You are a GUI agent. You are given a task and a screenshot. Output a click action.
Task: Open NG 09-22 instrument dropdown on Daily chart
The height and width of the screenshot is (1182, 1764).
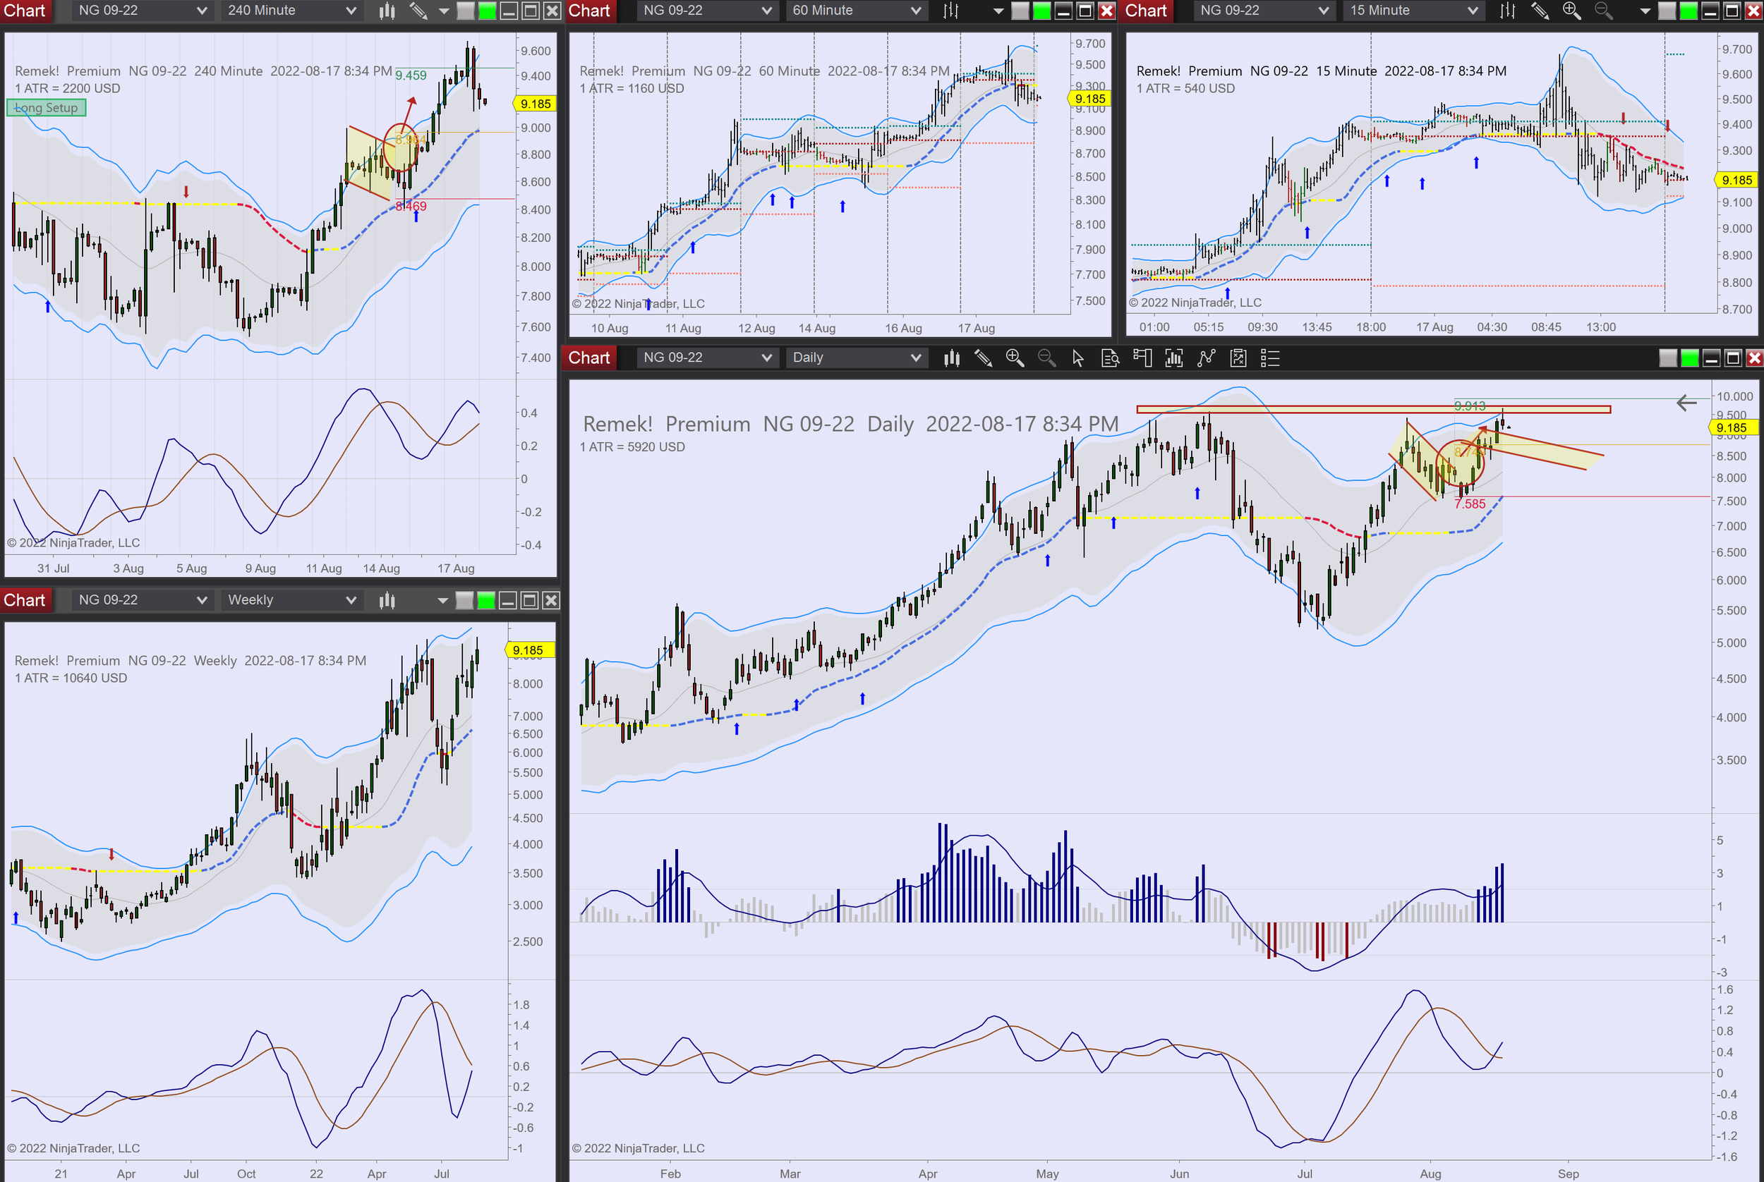(766, 358)
